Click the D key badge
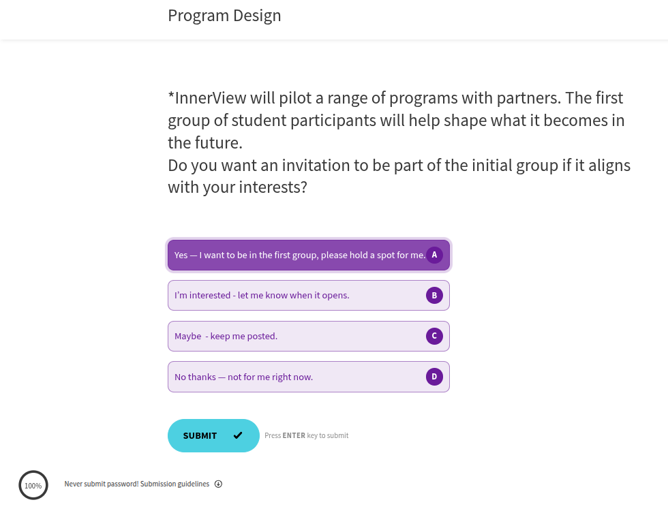This screenshot has width=668, height=513. (x=434, y=377)
